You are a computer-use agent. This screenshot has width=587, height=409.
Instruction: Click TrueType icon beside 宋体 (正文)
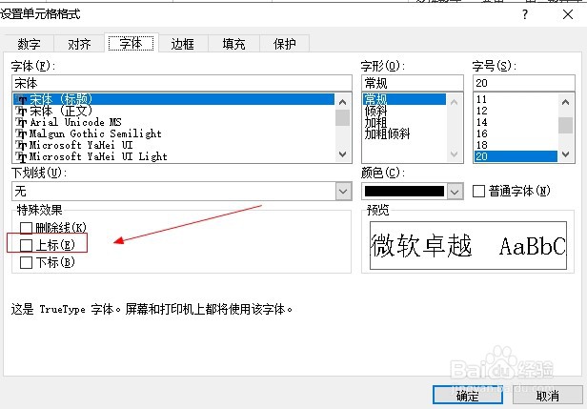[21, 112]
